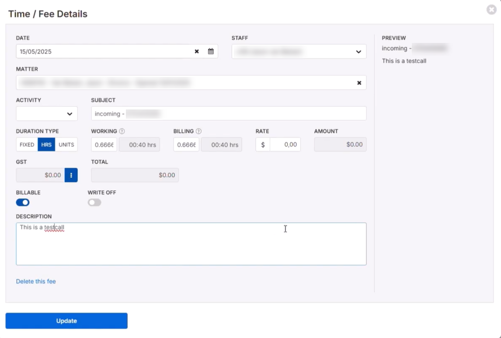Open GST options three-dot button
501x338 pixels.
point(71,175)
